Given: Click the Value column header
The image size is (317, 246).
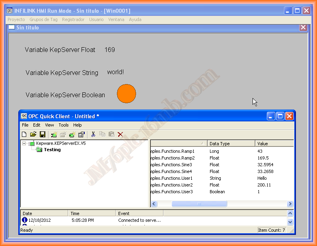Looking at the screenshot, I should [x=274, y=144].
